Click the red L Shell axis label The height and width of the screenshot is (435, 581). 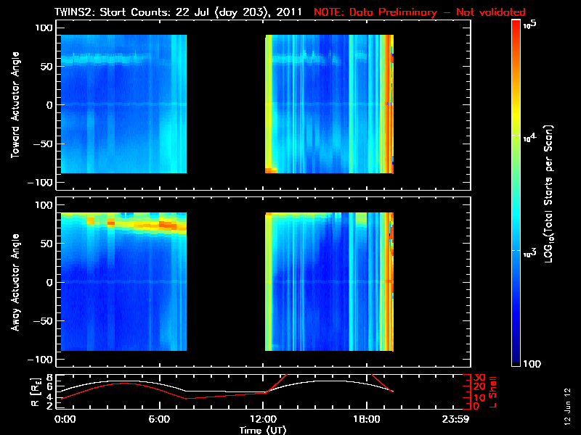[492, 392]
